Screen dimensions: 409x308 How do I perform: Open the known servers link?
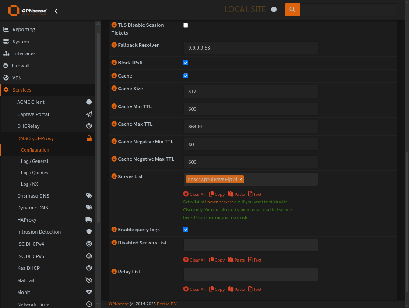tap(219, 202)
